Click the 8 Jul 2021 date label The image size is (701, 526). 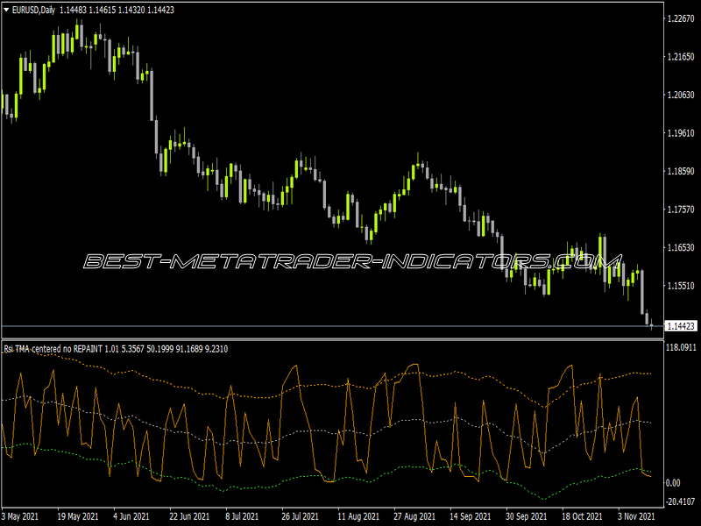click(242, 516)
